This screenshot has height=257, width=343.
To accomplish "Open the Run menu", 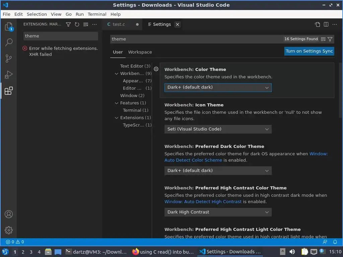I will pos(80,14).
